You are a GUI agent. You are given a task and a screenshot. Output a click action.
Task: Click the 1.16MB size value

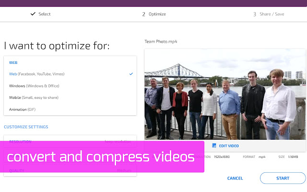coord(293,157)
